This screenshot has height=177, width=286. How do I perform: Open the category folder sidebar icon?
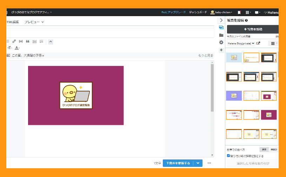(x=221, y=35)
